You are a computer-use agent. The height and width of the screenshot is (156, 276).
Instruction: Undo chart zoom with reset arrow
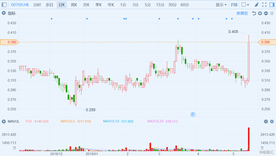coord(254,13)
